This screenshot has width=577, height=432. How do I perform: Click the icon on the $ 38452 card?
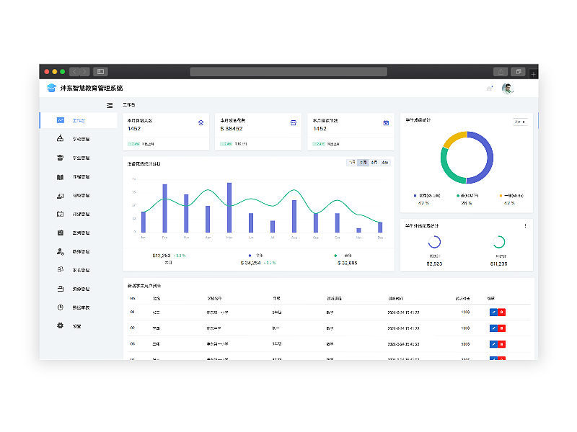tap(294, 122)
